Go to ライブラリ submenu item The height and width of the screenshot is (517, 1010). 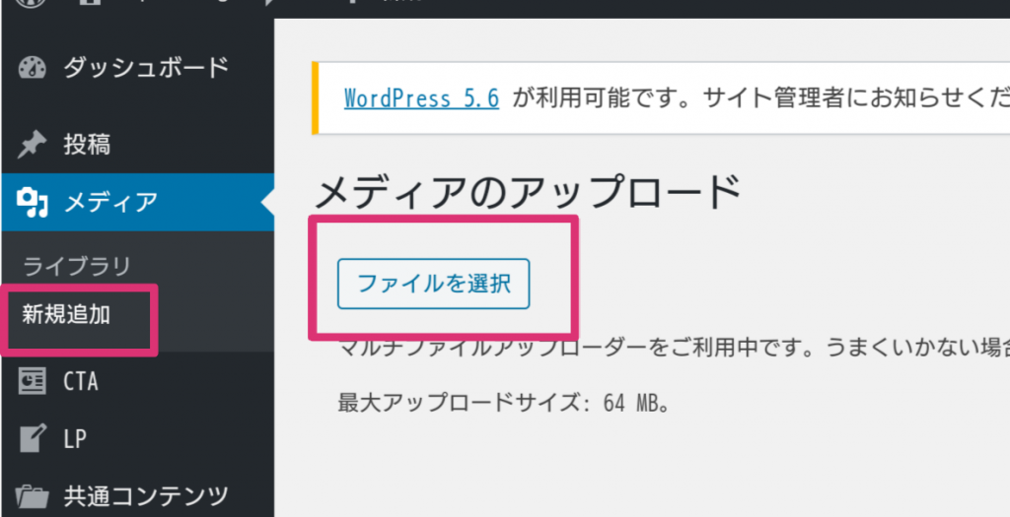[x=77, y=266]
